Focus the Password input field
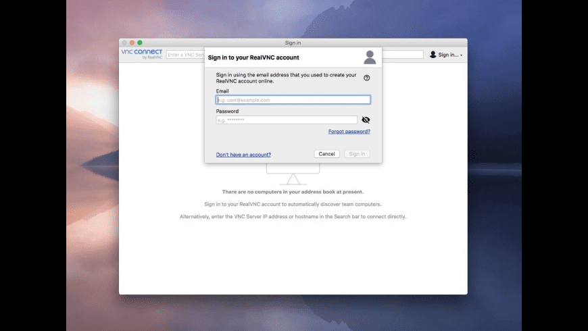Image resolution: width=588 pixels, height=331 pixels. (287, 120)
